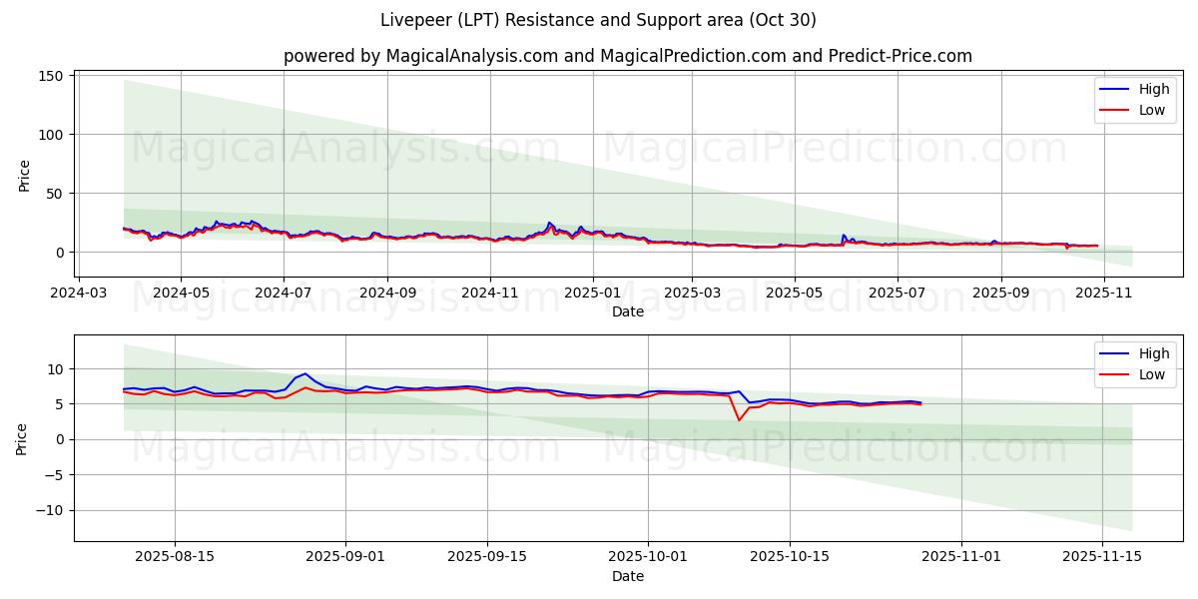Click the red Low line sample in bottom legend
Screen dimensions: 1198x599
1115,373
